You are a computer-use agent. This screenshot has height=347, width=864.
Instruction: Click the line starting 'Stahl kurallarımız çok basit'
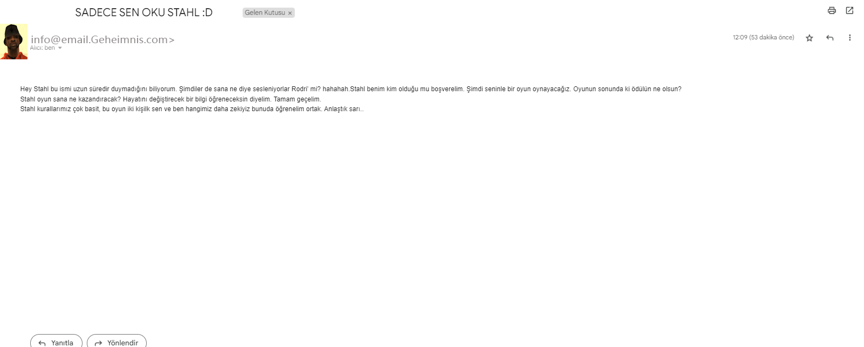coord(192,109)
